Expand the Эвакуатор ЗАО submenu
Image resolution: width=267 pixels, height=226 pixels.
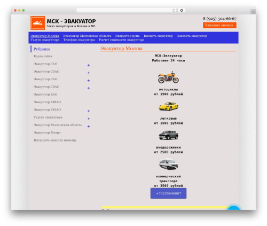89,65
